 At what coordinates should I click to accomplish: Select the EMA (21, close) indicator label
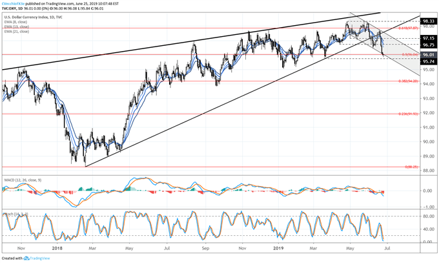pos(16,32)
